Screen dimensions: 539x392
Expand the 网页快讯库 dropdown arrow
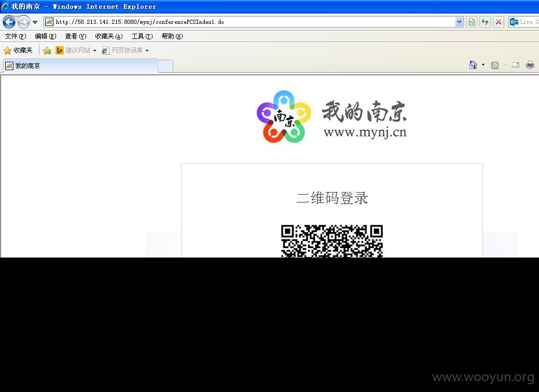pyautogui.click(x=147, y=50)
